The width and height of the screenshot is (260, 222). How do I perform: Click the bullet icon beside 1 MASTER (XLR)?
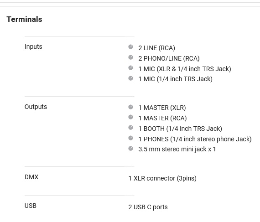[130, 107]
